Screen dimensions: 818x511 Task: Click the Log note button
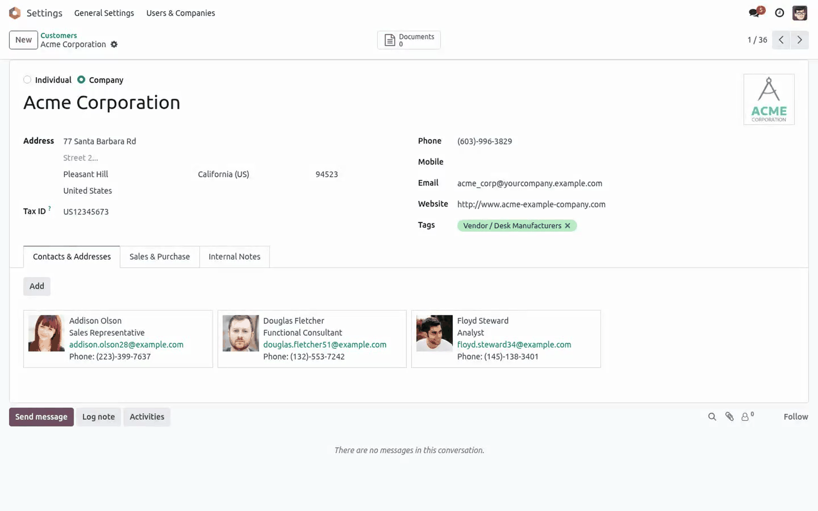point(99,417)
